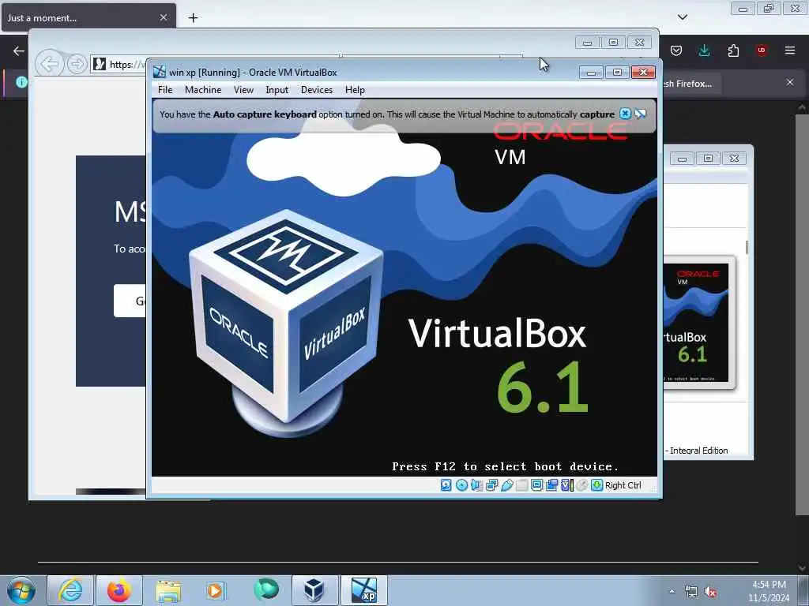Click the Firefox back arrow button
The image size is (809, 606).
pyautogui.click(x=19, y=50)
